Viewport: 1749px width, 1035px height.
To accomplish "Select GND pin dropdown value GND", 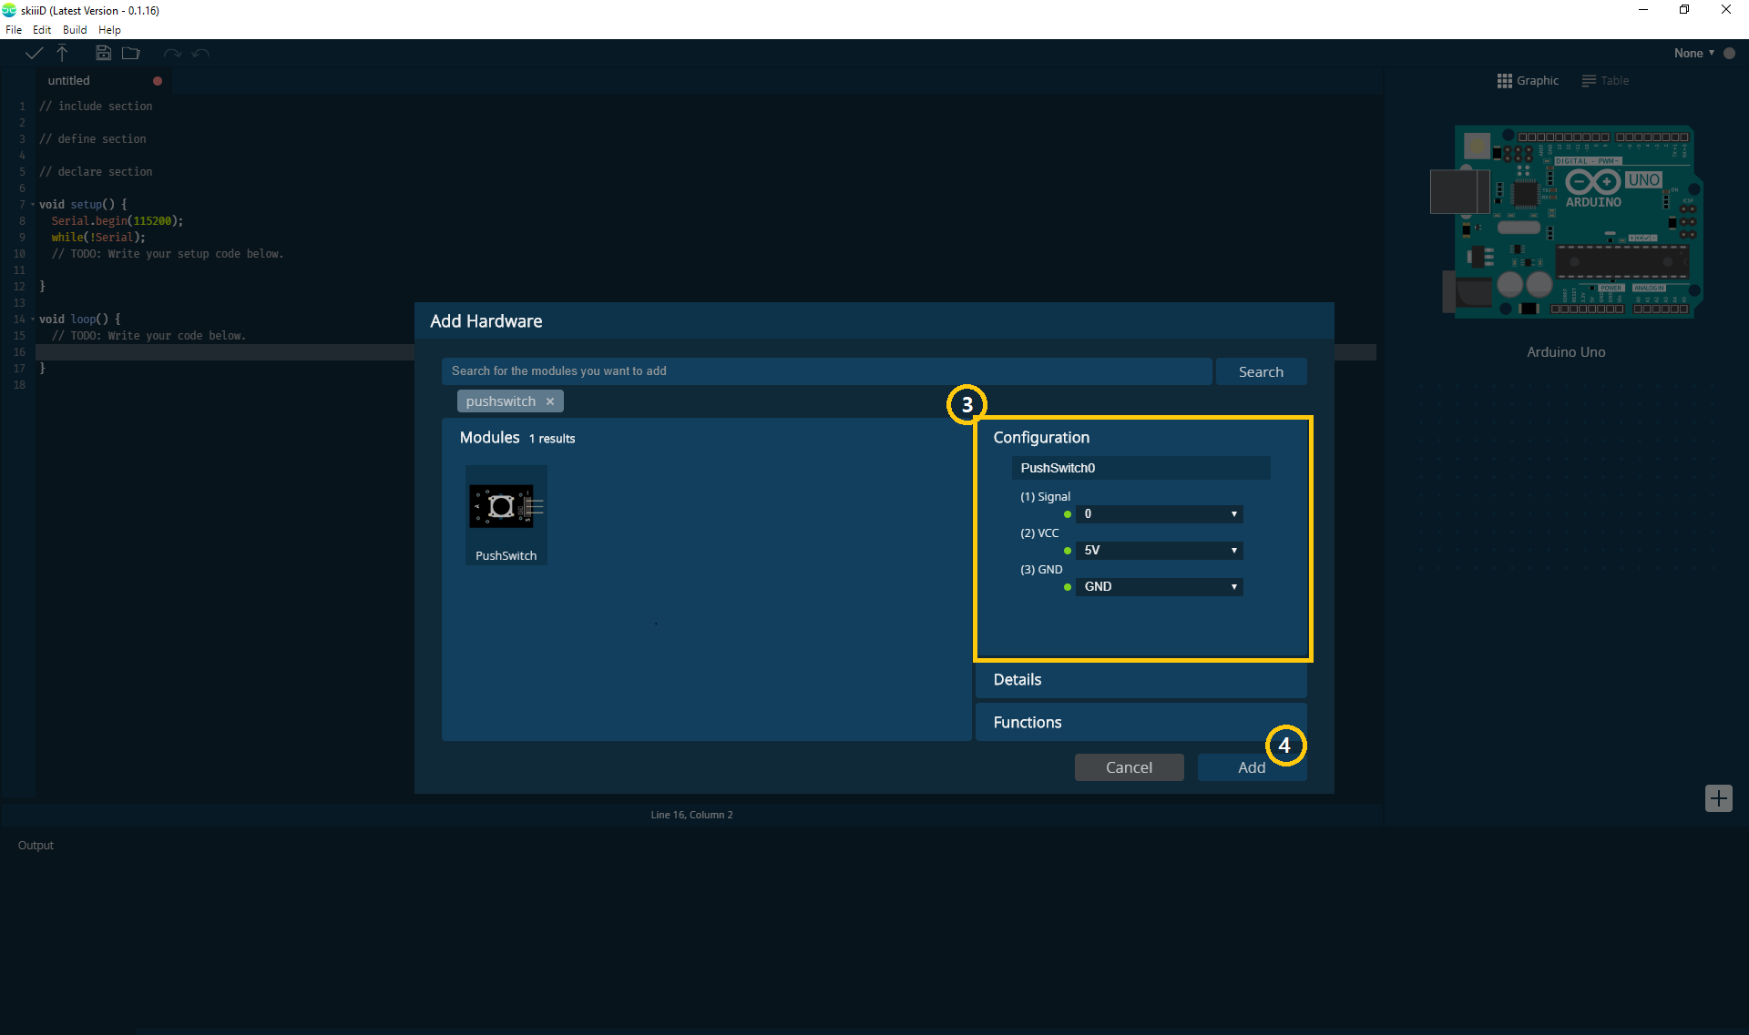I will point(1160,586).
